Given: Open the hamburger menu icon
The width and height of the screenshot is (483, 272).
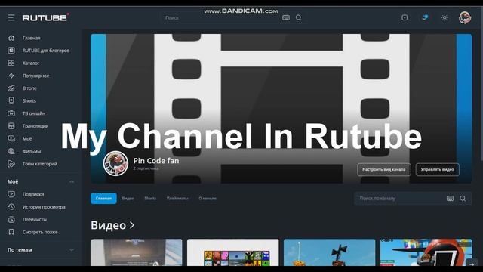Looking at the screenshot, I should (11, 18).
